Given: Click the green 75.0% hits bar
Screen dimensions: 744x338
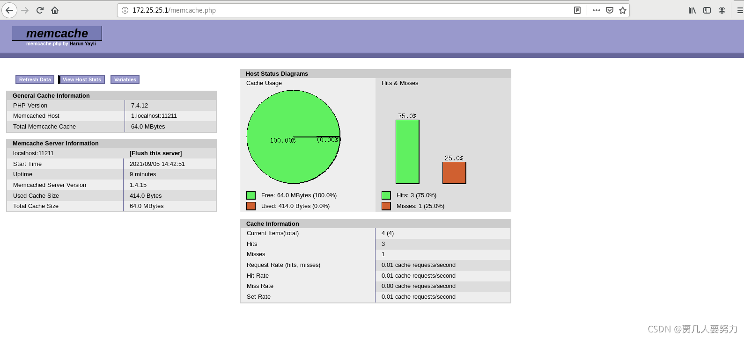Looking at the screenshot, I should point(407,152).
